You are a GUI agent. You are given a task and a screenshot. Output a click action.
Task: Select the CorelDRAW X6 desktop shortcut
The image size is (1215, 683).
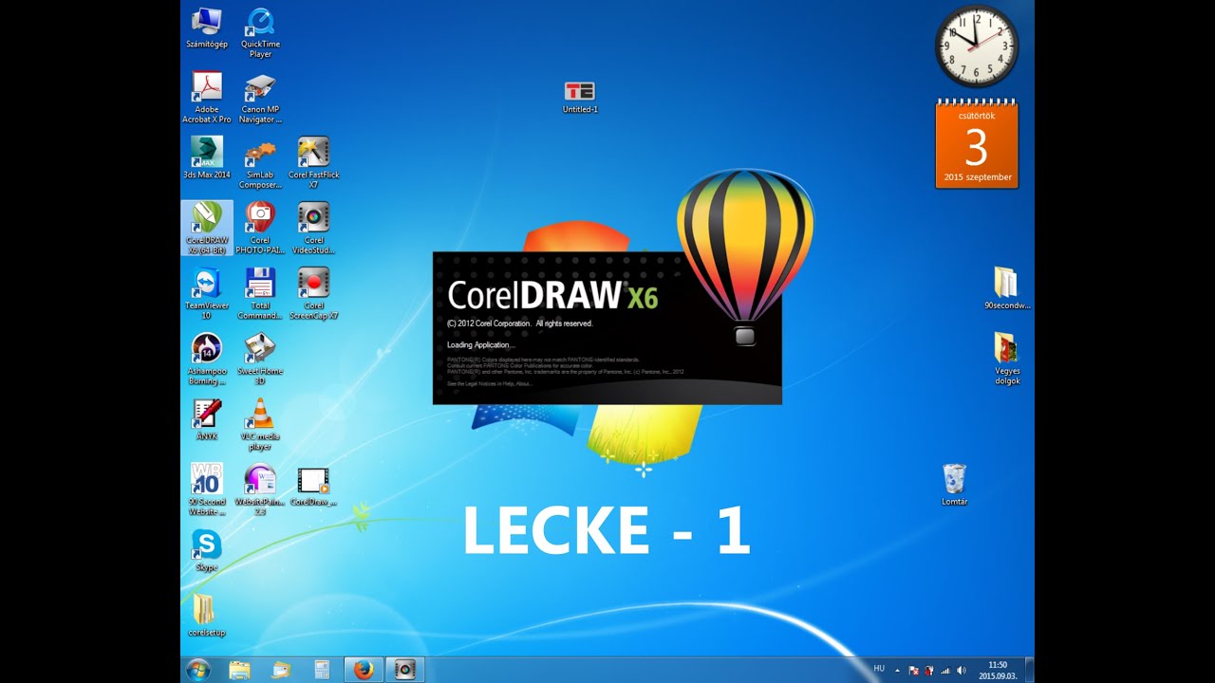tap(206, 219)
